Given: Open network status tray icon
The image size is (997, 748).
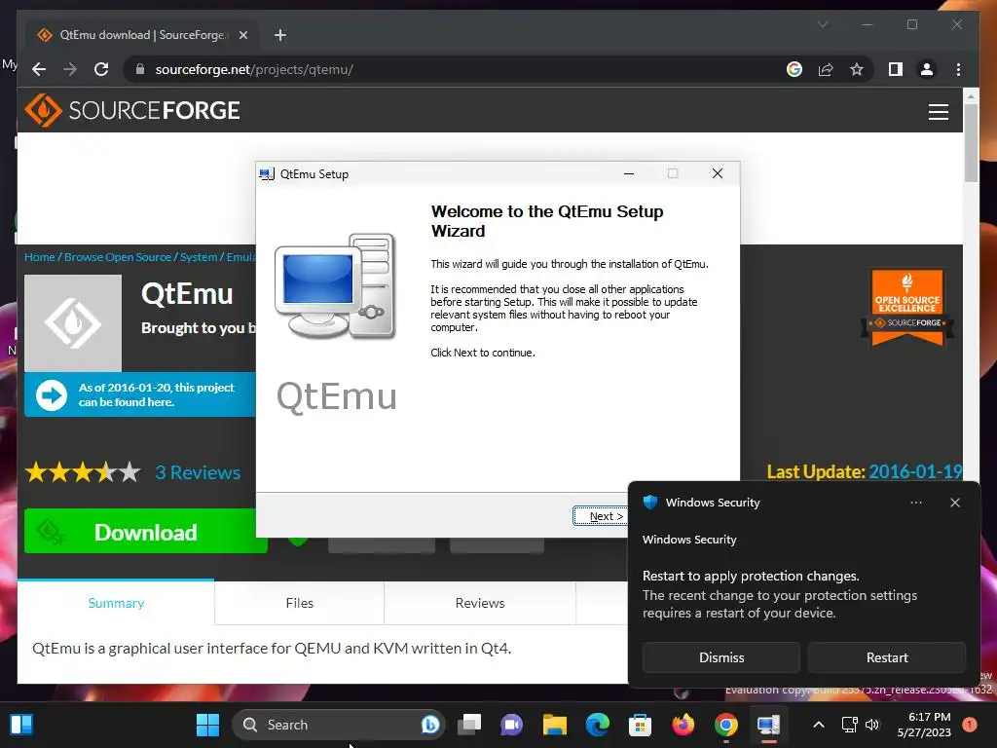Looking at the screenshot, I should tap(849, 725).
